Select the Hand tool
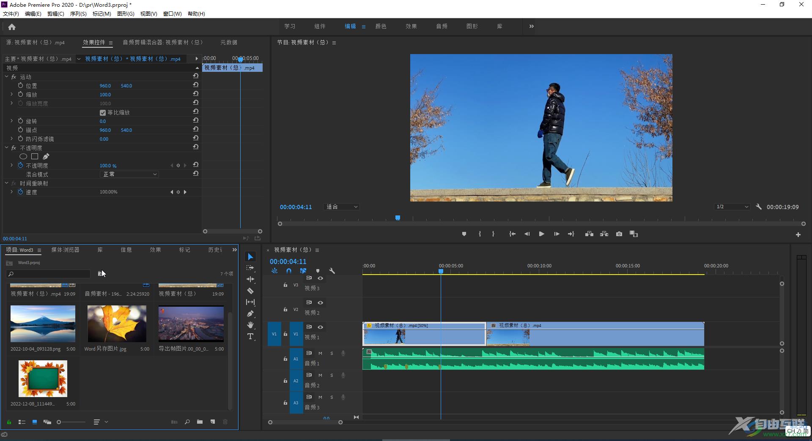The image size is (812, 441). [250, 325]
